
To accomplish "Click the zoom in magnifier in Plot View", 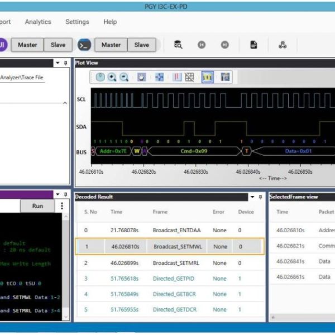I will 112,77.
